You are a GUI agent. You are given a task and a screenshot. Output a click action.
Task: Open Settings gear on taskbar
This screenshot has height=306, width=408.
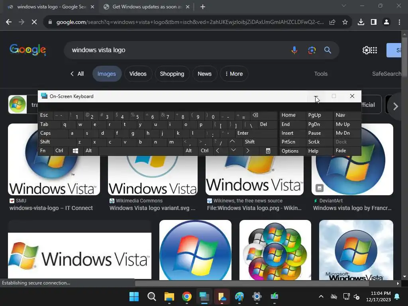pyautogui.click(x=257, y=296)
